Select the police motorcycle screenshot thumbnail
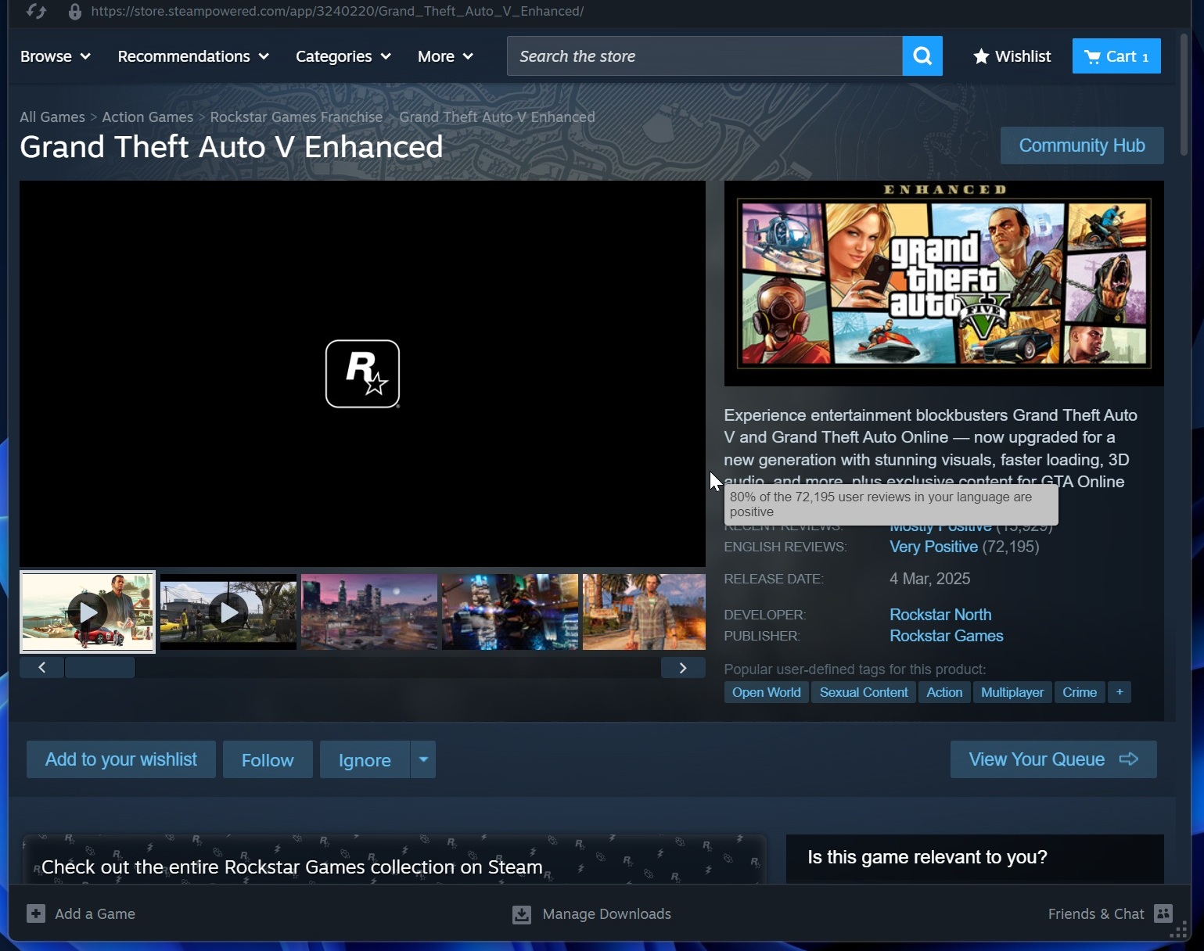The image size is (1204, 951). click(510, 612)
